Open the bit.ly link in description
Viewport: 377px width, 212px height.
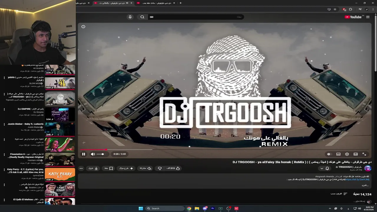pyautogui.click(x=357, y=180)
